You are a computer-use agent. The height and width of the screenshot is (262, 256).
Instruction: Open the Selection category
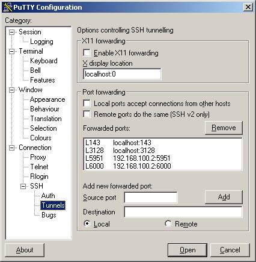coord(43,128)
